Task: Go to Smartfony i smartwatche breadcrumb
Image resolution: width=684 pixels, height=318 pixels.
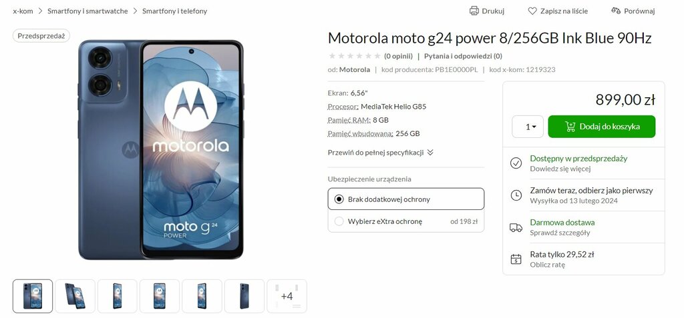Action: (x=88, y=11)
